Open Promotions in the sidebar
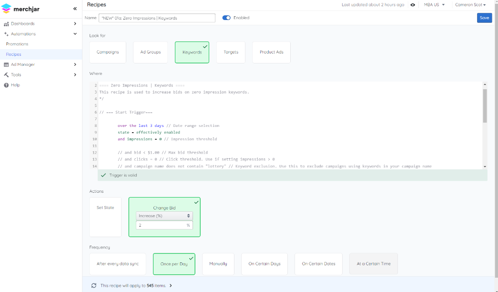 pyautogui.click(x=17, y=44)
